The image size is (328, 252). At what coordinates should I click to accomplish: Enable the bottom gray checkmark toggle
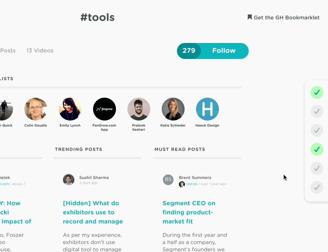click(317, 187)
